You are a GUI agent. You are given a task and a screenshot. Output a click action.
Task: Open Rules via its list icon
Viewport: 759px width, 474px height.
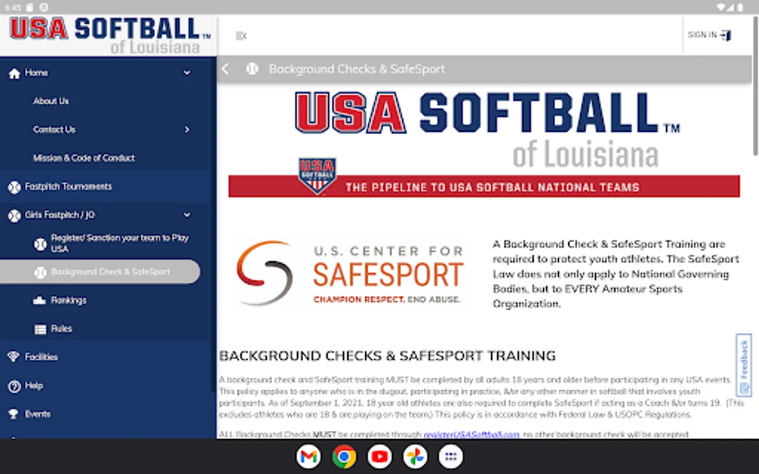click(x=40, y=328)
